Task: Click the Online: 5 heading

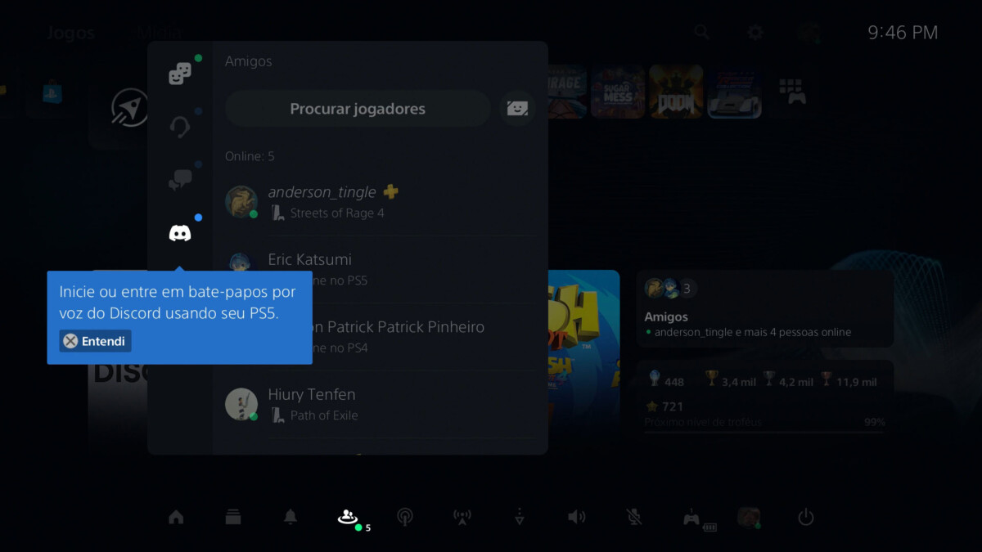Action: tap(250, 155)
